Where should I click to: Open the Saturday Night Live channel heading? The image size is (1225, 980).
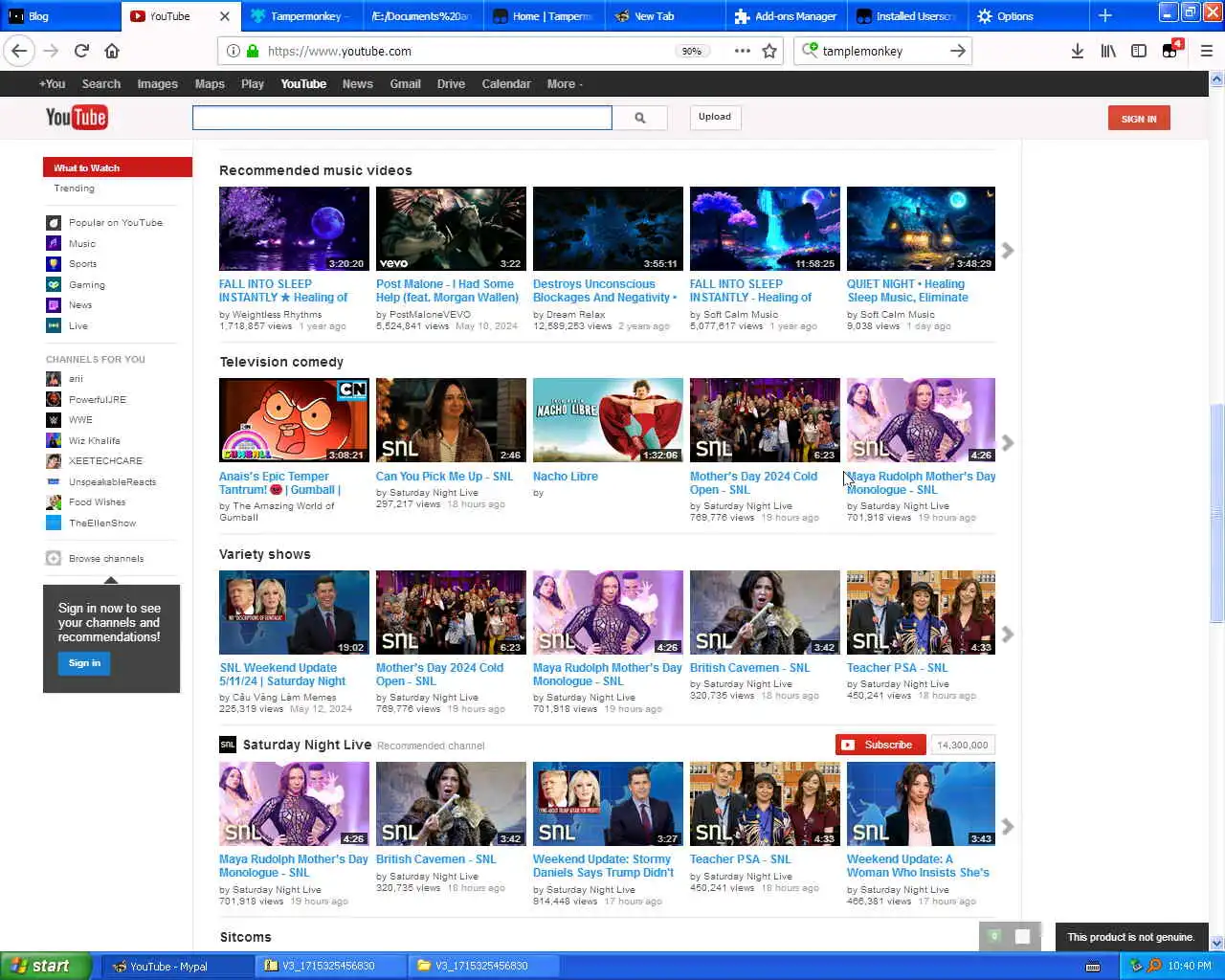pos(307,745)
